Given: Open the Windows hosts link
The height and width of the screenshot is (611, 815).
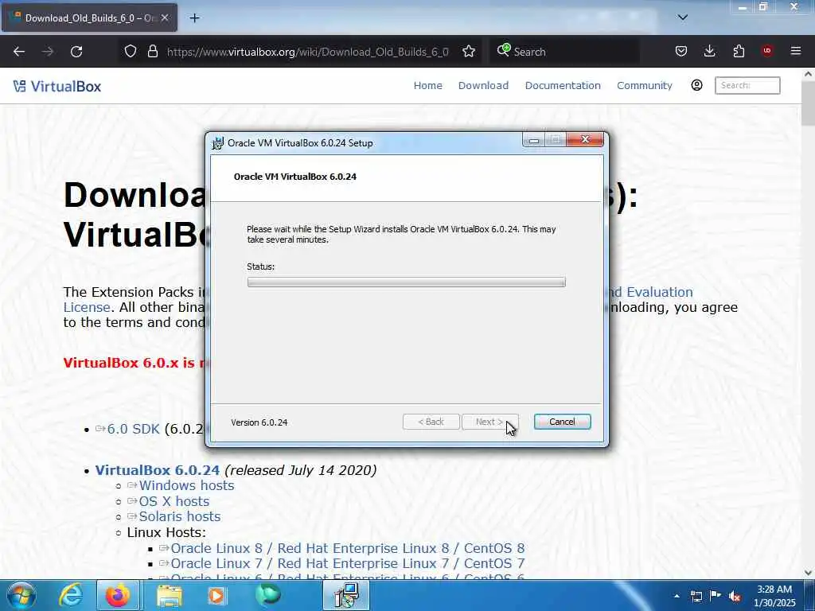Looking at the screenshot, I should [x=186, y=485].
